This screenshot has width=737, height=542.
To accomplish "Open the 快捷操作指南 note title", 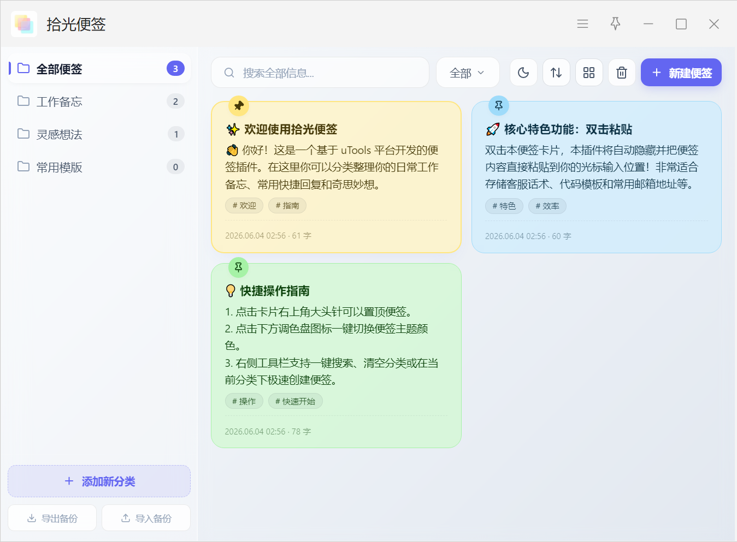I will pos(275,291).
